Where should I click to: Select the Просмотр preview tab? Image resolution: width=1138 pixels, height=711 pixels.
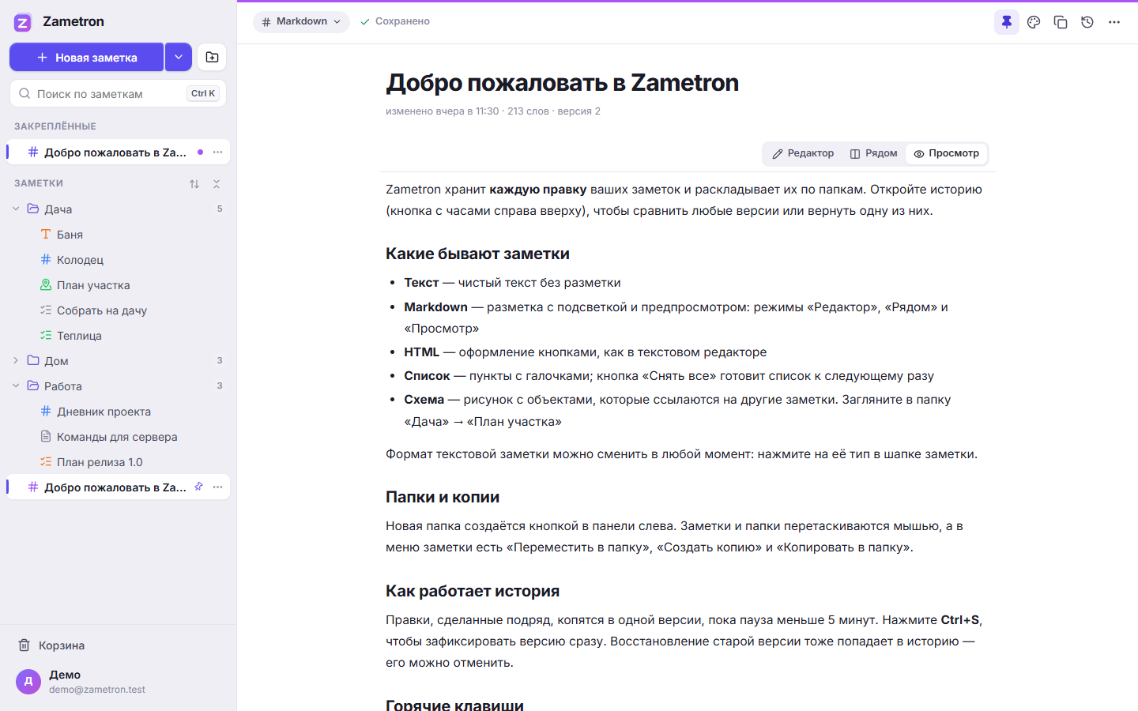pyautogui.click(x=946, y=153)
